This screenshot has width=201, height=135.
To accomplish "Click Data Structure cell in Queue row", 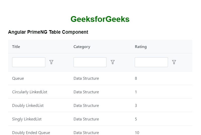I will pyautogui.click(x=86, y=78).
